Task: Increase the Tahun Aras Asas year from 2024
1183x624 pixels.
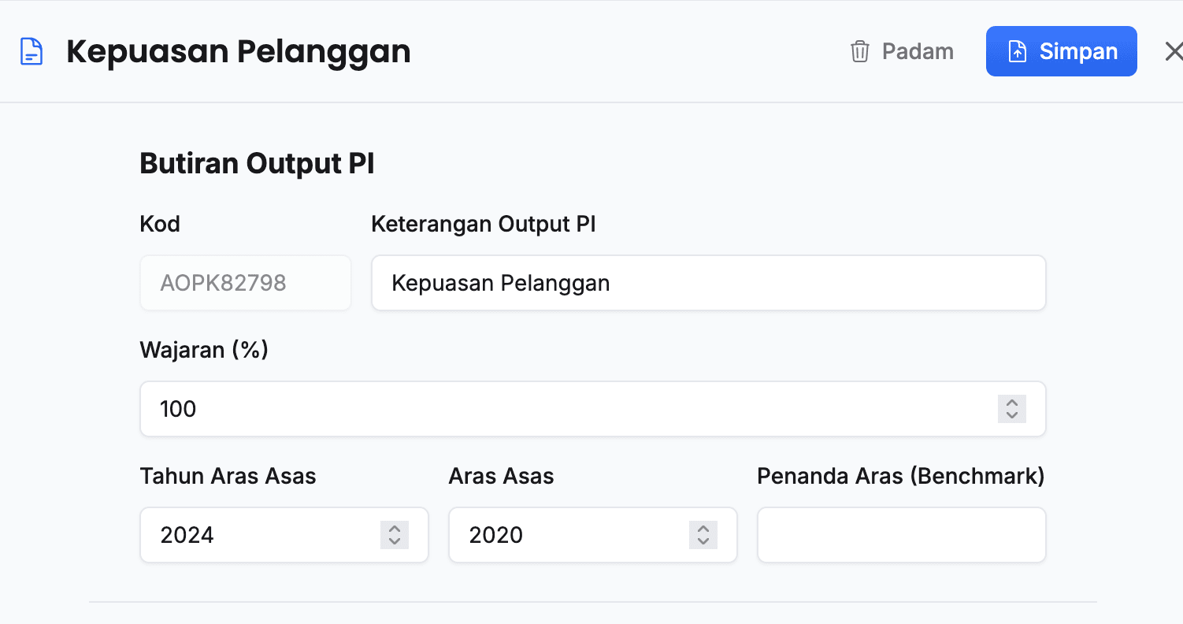Action: tap(394, 530)
